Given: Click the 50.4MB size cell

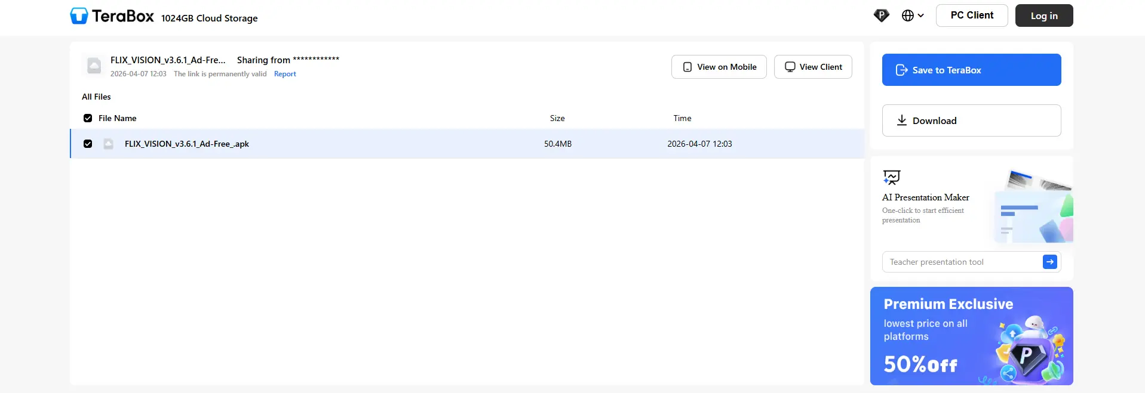Looking at the screenshot, I should point(558,144).
